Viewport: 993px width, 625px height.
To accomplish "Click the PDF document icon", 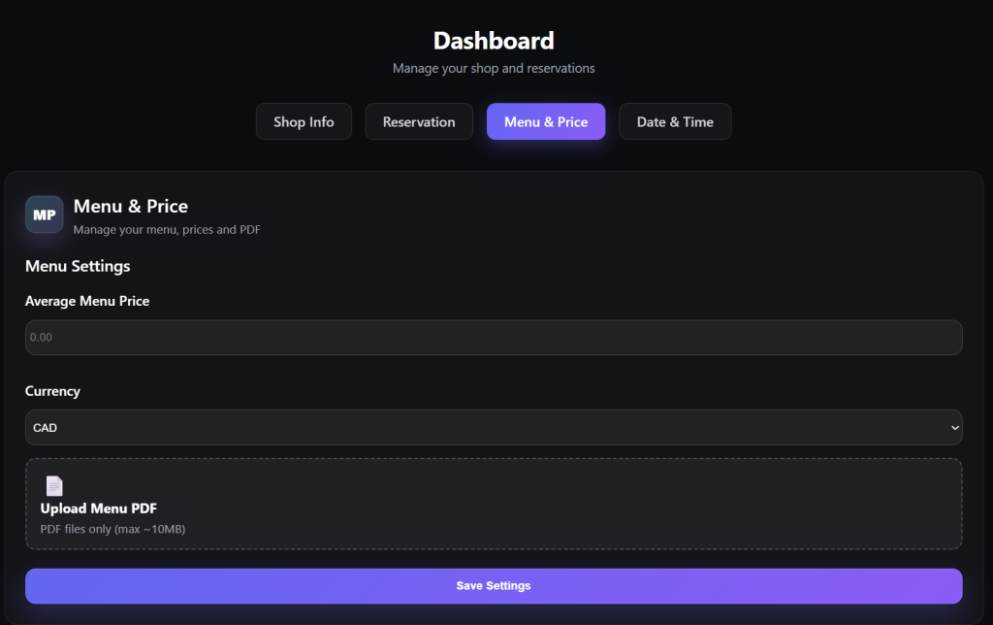I will click(54, 486).
